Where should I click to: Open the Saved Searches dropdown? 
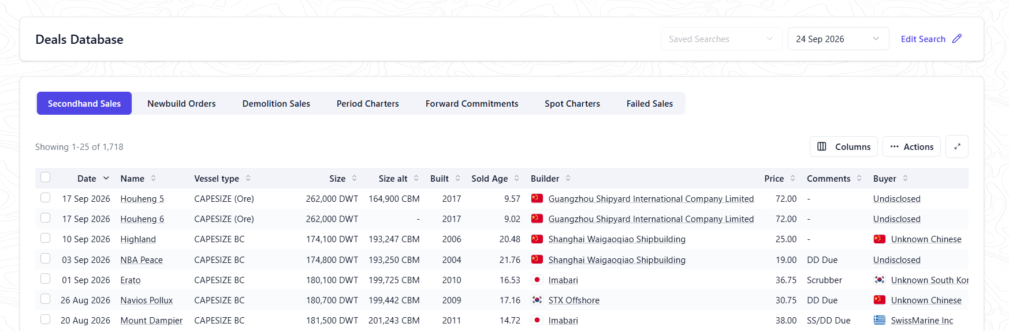pos(721,39)
